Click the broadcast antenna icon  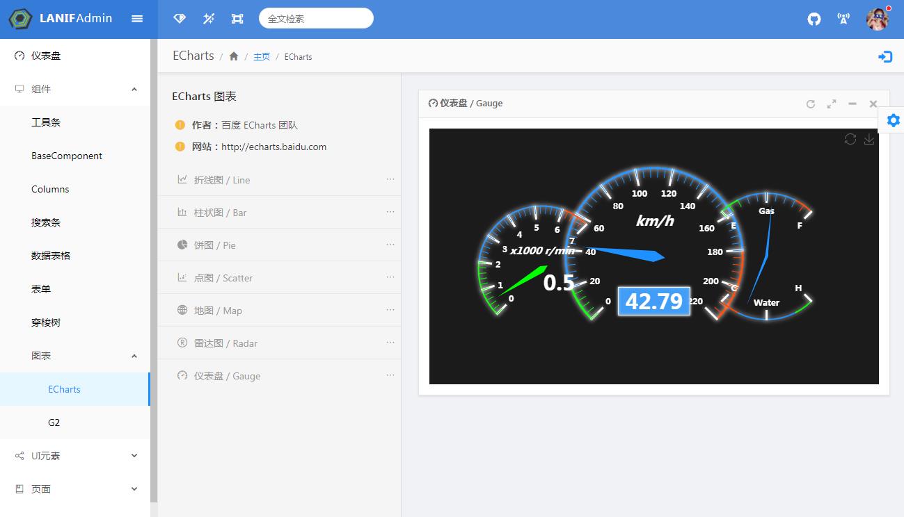click(843, 19)
